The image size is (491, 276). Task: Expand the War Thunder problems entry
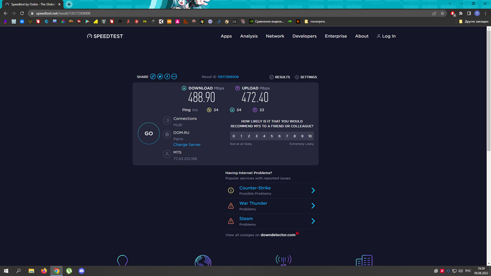(313, 206)
